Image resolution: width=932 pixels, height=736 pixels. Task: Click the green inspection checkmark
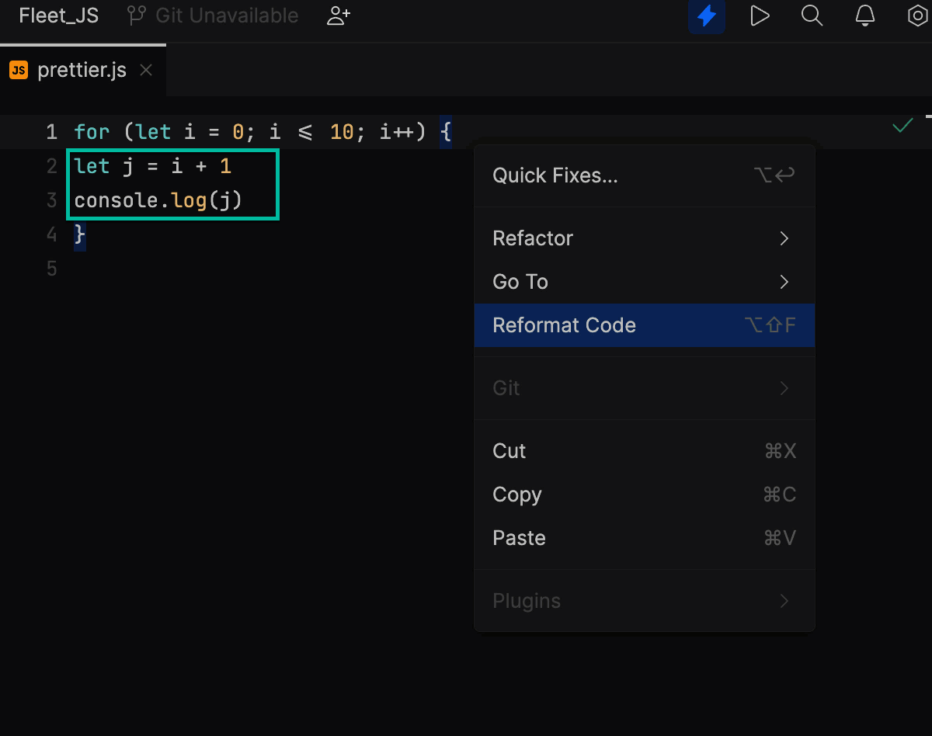(x=902, y=124)
